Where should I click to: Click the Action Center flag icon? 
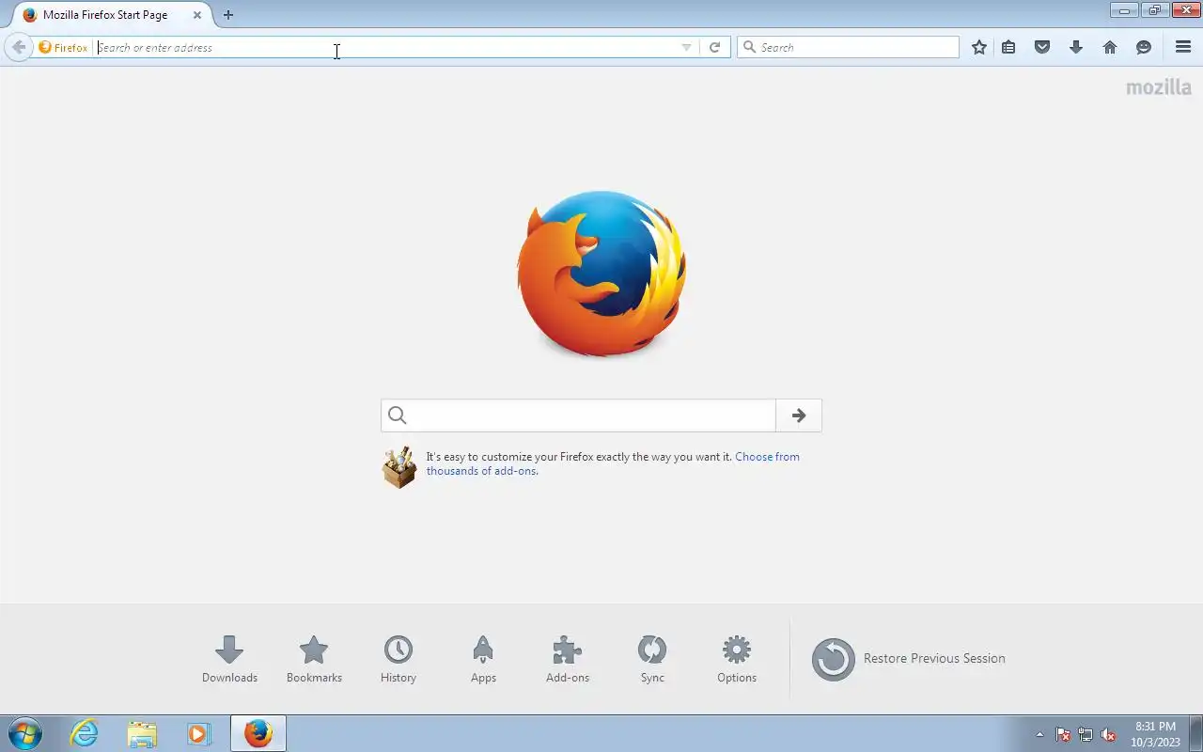[1063, 734]
